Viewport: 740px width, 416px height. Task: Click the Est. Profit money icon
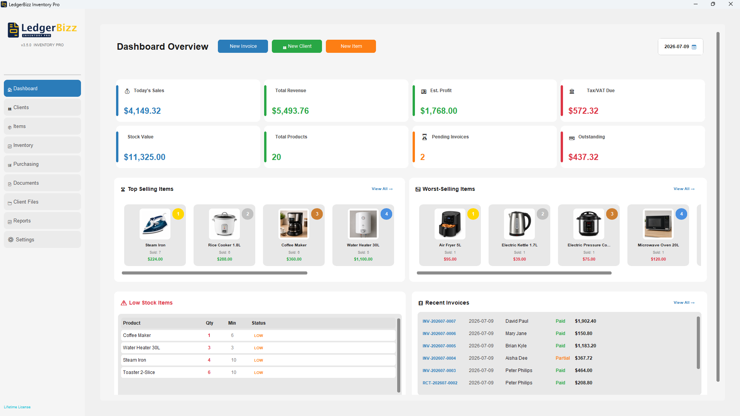coord(424,91)
